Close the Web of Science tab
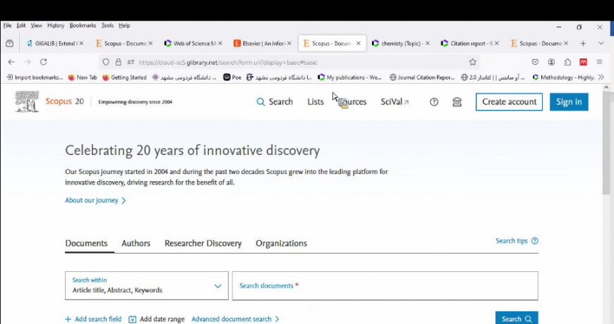614x324 pixels. (220, 44)
